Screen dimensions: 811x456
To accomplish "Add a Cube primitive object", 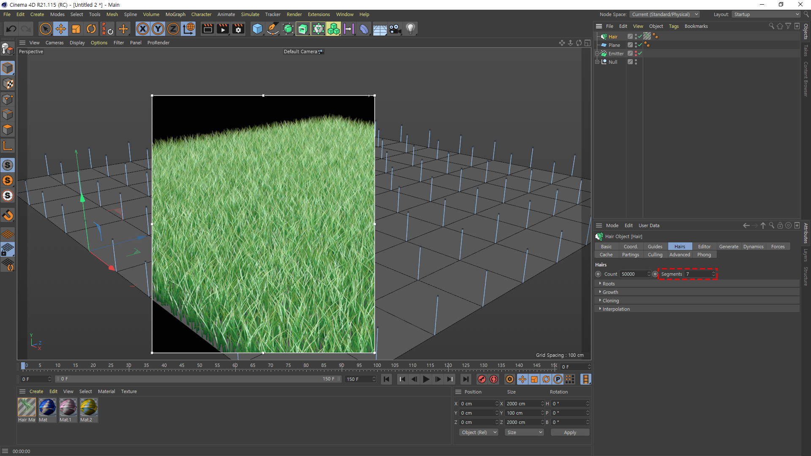I will pos(257,29).
